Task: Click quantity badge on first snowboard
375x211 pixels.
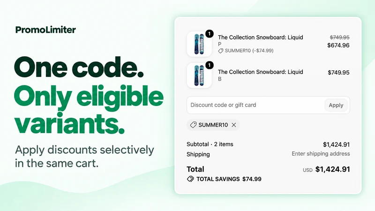Action: pos(209,34)
